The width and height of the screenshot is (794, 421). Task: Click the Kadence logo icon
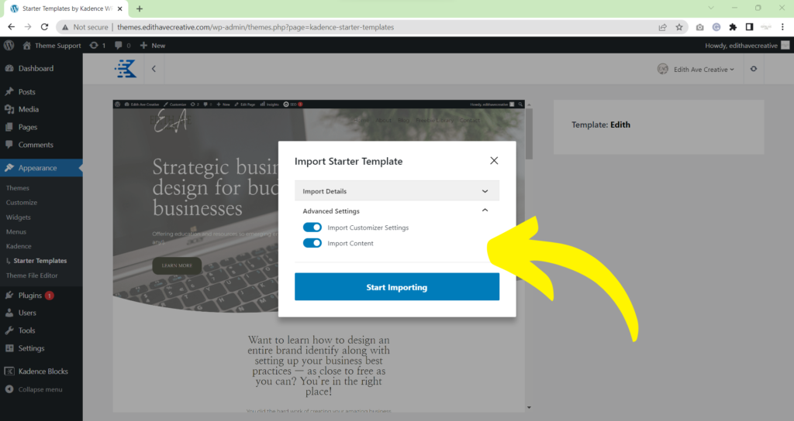click(x=126, y=69)
